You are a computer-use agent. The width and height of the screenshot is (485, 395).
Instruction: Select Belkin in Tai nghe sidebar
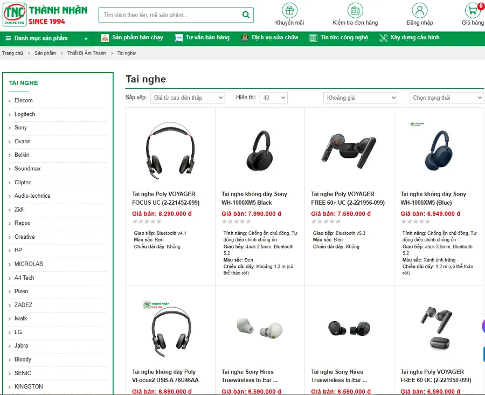pos(22,155)
